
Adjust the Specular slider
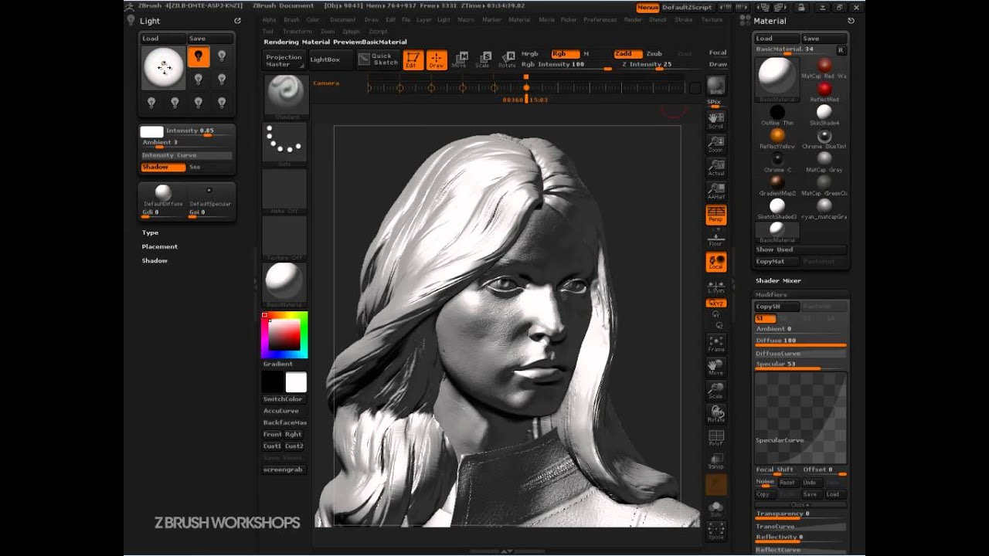800,365
